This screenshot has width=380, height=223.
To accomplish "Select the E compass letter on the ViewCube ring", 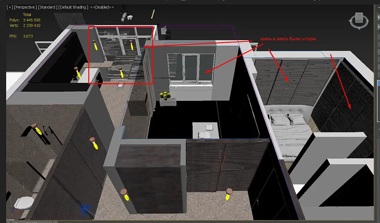I will tap(368, 21).
